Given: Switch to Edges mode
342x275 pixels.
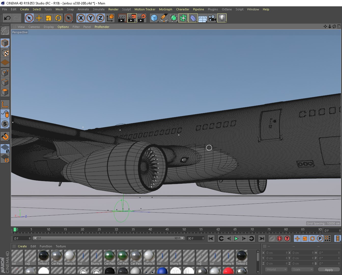Looking at the screenshot, I should pyautogui.click(x=5, y=82).
